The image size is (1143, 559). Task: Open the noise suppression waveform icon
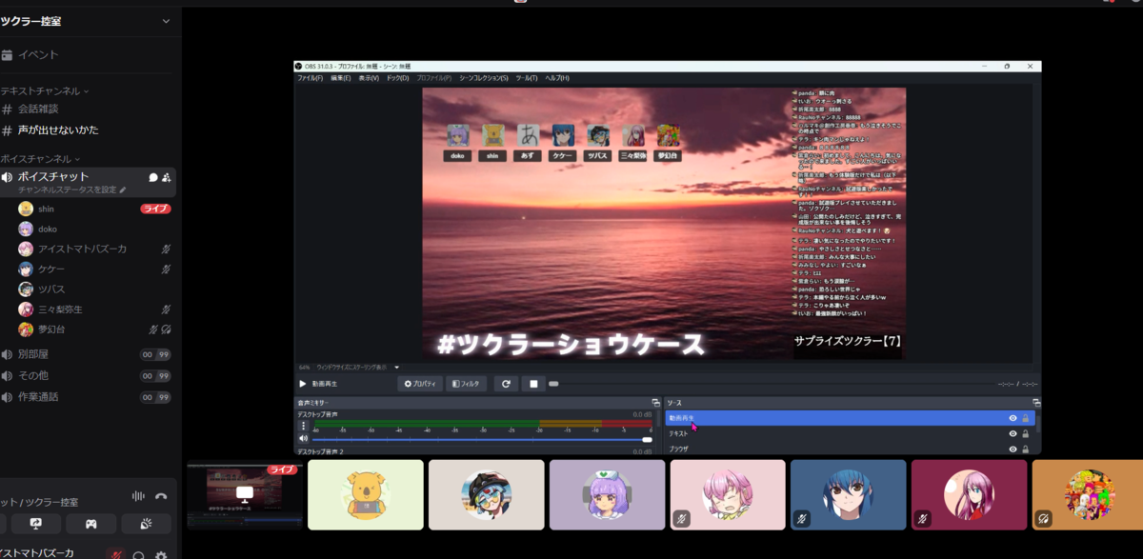(x=138, y=496)
